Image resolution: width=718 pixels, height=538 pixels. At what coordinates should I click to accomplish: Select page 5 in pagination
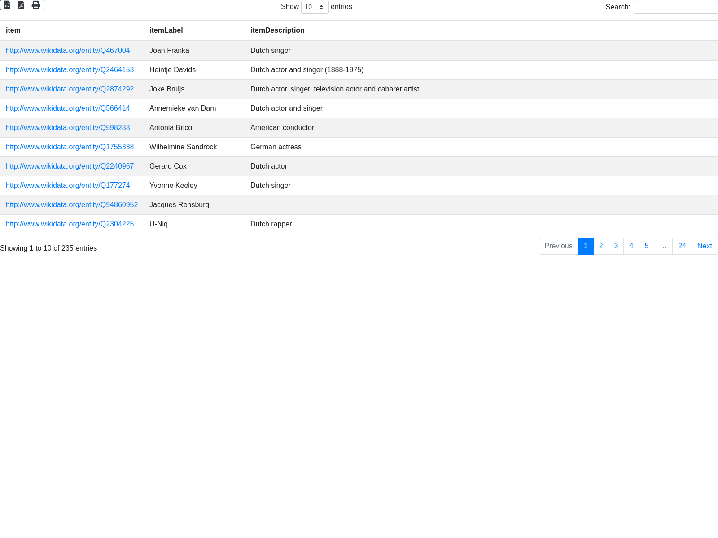click(x=646, y=246)
